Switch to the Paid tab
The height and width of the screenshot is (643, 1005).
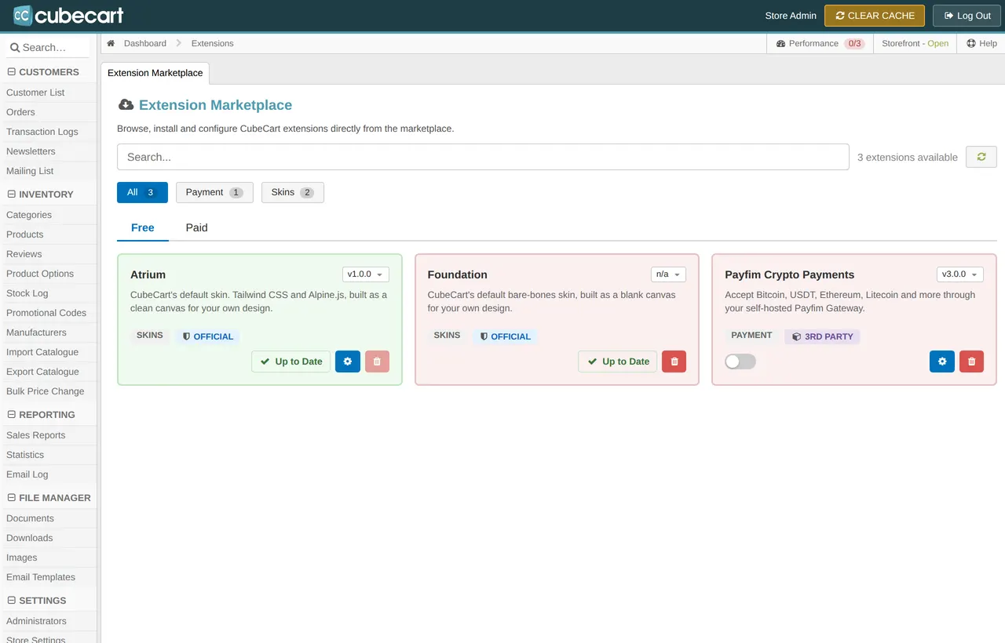(197, 227)
